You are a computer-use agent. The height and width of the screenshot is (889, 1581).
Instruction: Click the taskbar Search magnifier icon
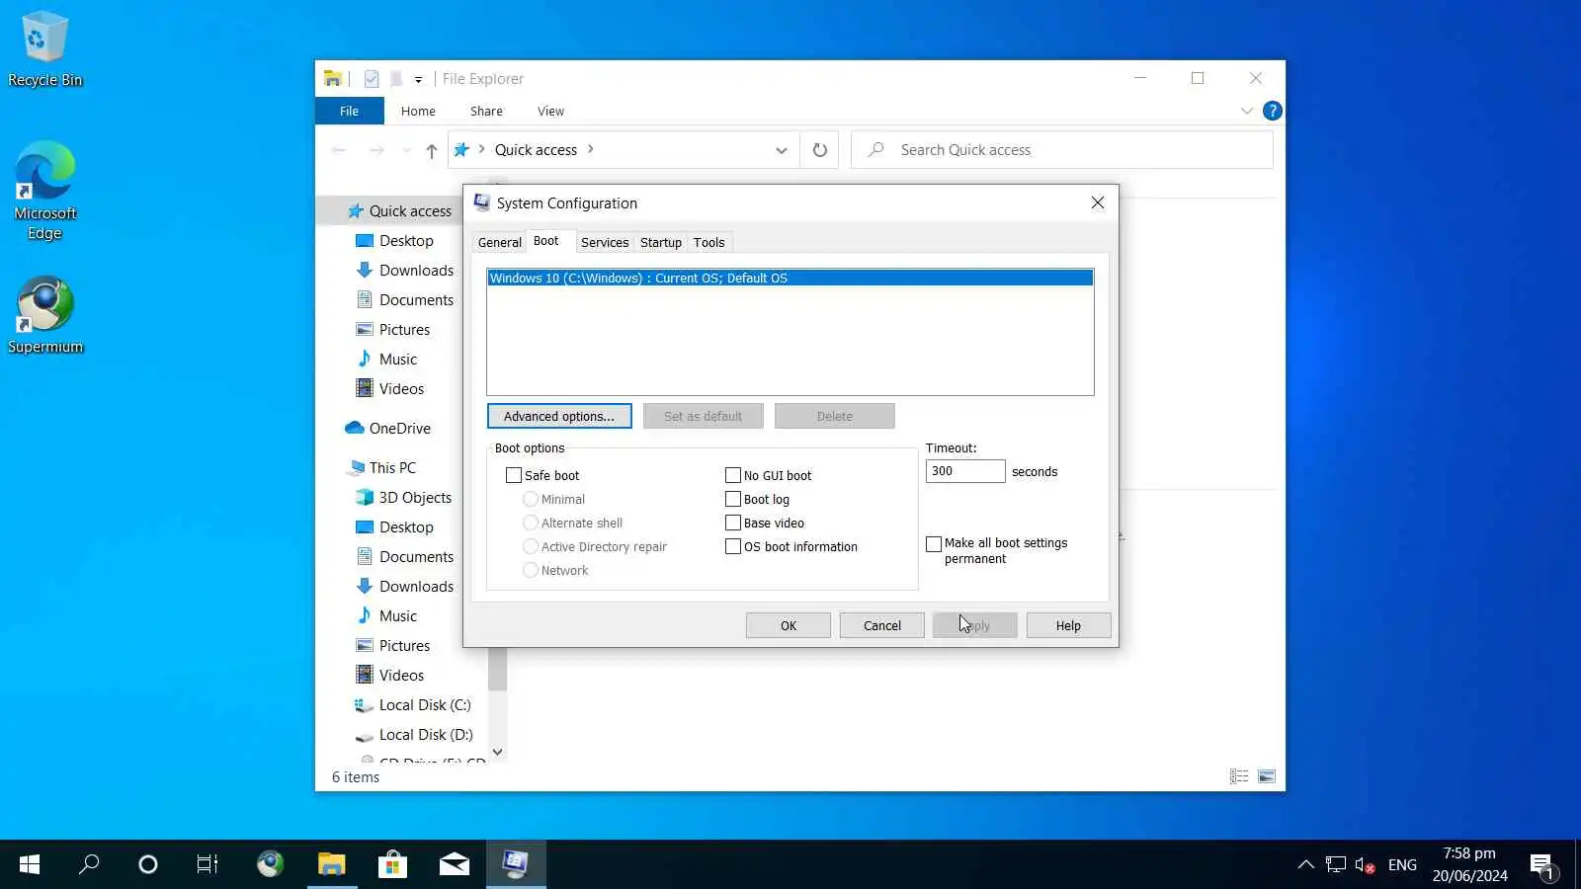[x=89, y=864]
